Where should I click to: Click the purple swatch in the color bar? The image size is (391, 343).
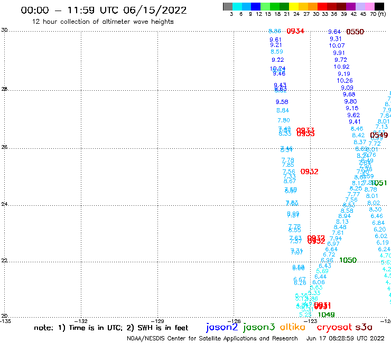[x=351, y=6]
